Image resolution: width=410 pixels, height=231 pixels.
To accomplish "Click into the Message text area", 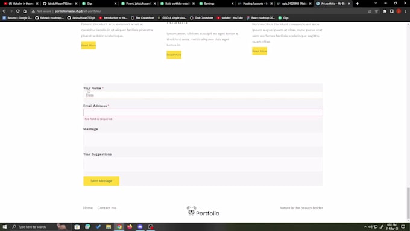I will pyautogui.click(x=203, y=140).
